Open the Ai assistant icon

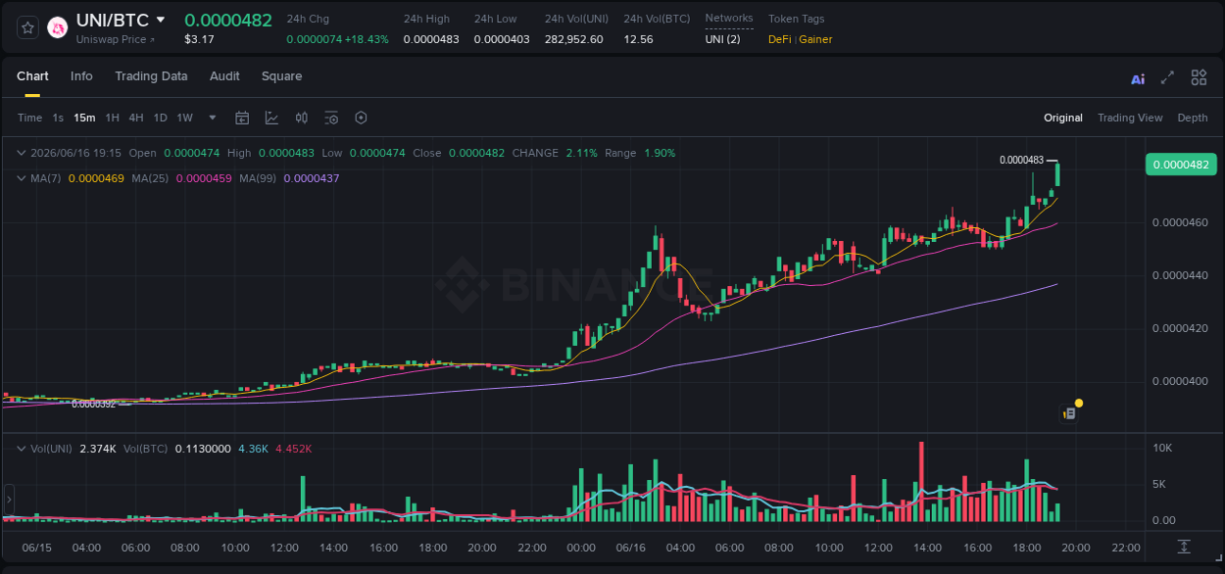pos(1138,78)
